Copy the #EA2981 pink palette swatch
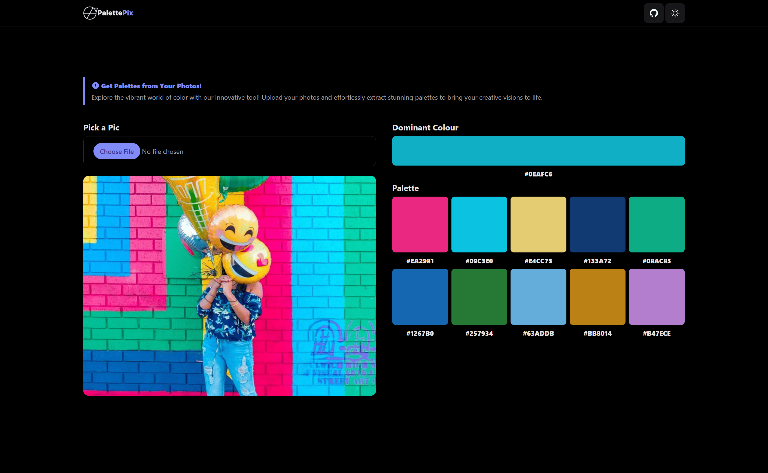Image resolution: width=768 pixels, height=473 pixels. 420,224
